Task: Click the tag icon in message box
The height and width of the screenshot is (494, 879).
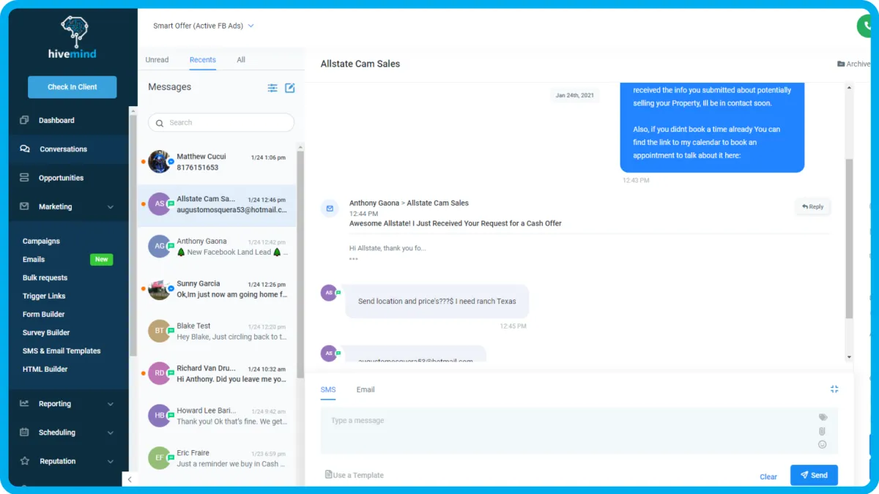Action: click(823, 417)
